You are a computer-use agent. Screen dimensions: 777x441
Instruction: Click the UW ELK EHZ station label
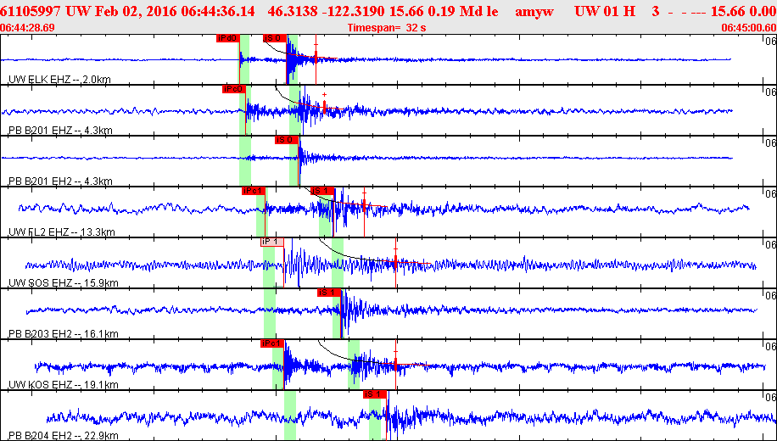(59, 79)
